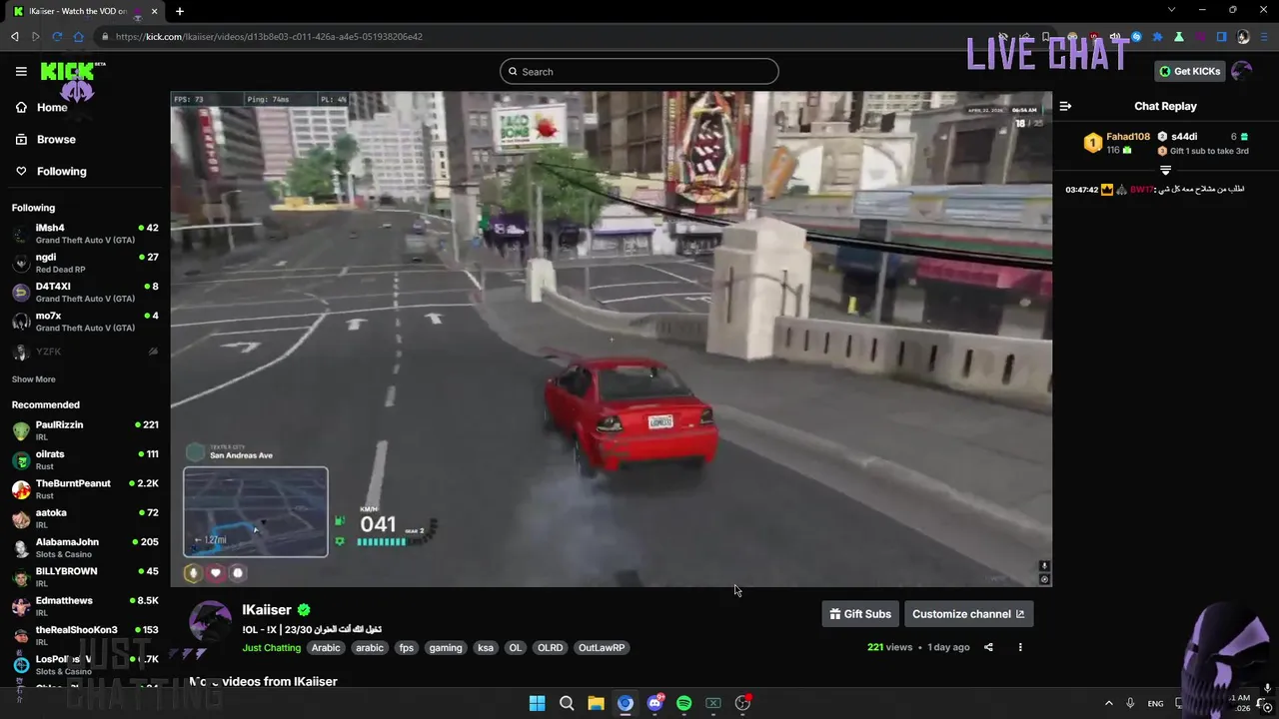This screenshot has height=719, width=1279.
Task: Click the green flask extension icon
Action: tap(1179, 37)
